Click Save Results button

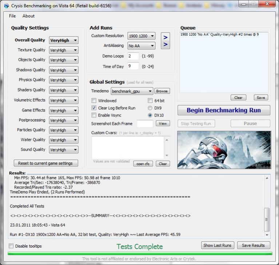(x=254, y=245)
